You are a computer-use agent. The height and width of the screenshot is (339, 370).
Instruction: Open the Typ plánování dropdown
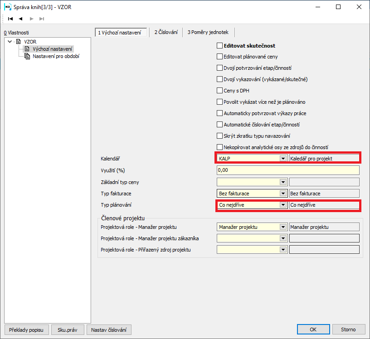283,205
